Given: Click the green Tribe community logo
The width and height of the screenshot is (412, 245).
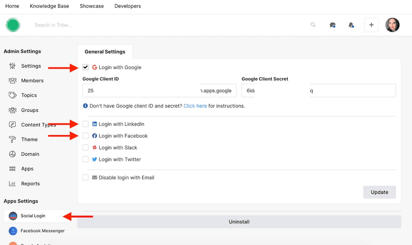Looking at the screenshot, I should tap(13, 25).
